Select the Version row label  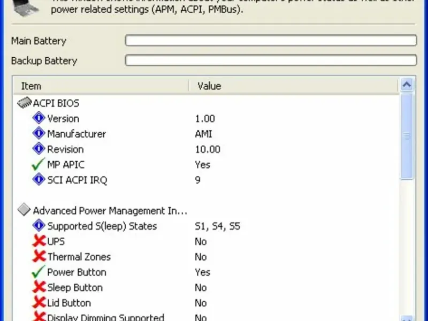[63, 118]
